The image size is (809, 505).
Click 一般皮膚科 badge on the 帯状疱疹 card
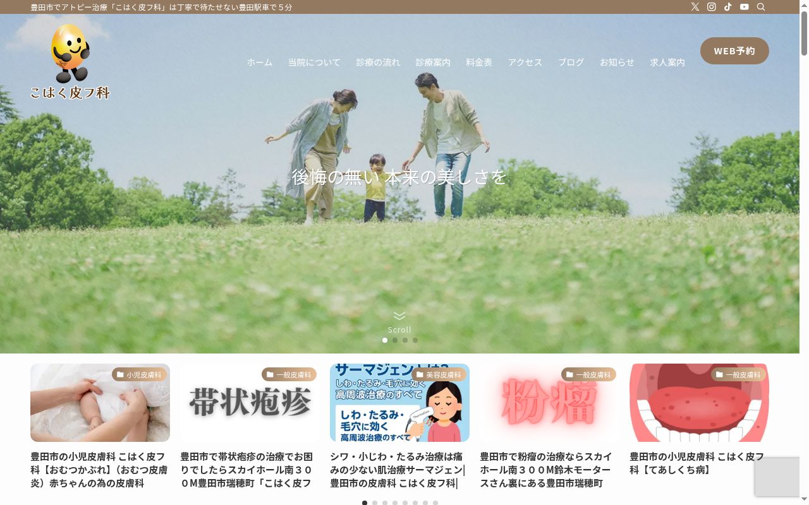click(289, 374)
